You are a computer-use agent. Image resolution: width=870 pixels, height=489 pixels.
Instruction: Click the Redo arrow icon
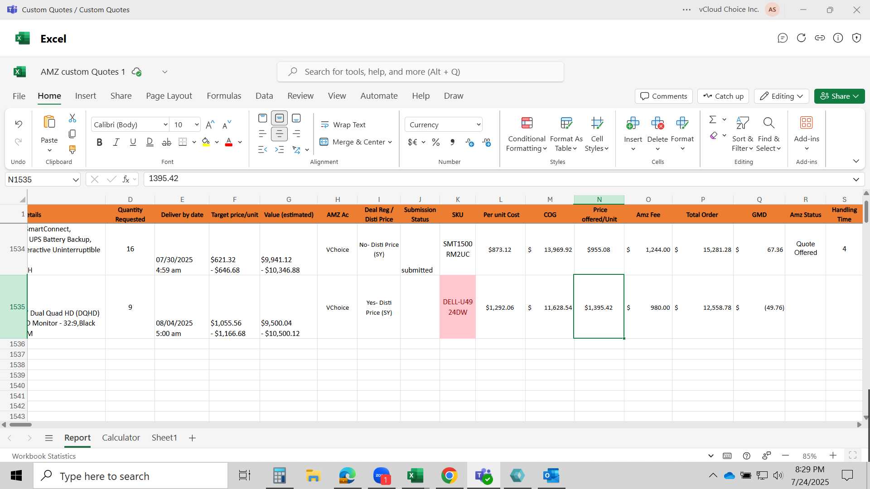coord(19,142)
